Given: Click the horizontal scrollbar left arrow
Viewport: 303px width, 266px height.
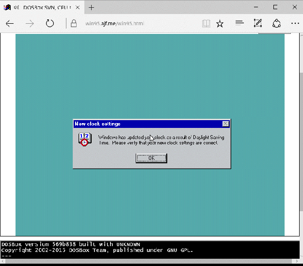Looking at the screenshot, I should [x=2, y=261].
